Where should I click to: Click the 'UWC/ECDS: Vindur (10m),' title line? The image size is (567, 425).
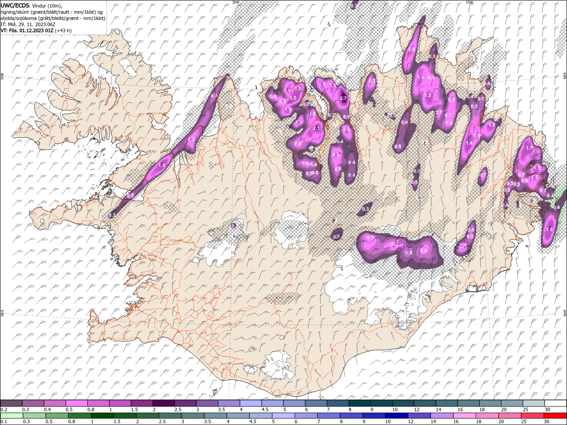31,5
